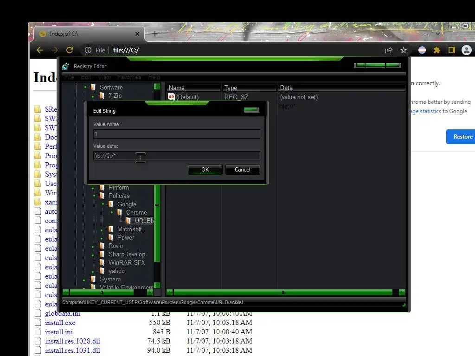475x356 pixels.
Task: Select the WinRAR SFX key
Action: pos(127,262)
